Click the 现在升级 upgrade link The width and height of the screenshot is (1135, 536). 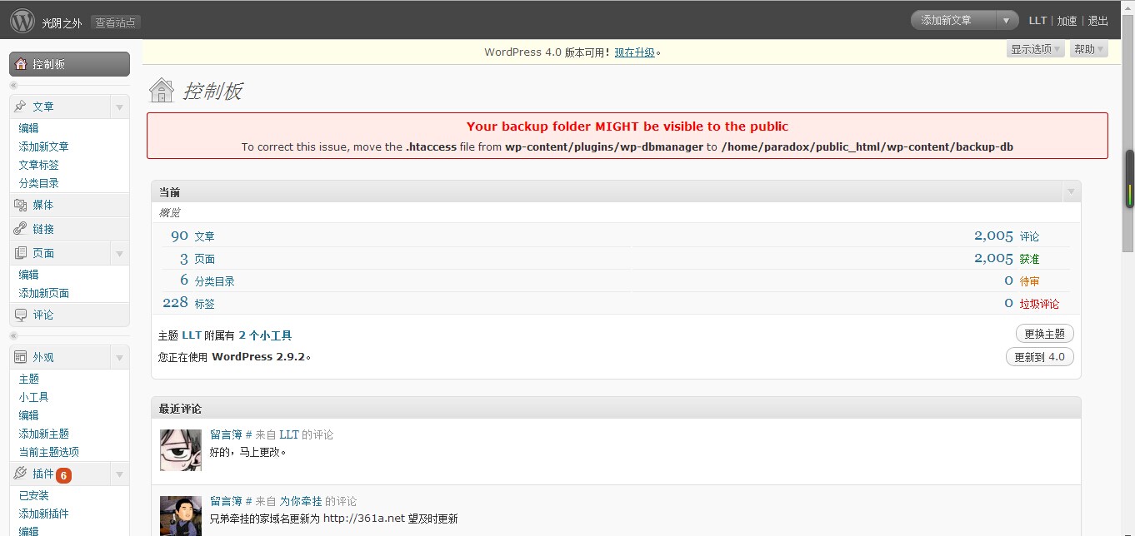tap(634, 52)
